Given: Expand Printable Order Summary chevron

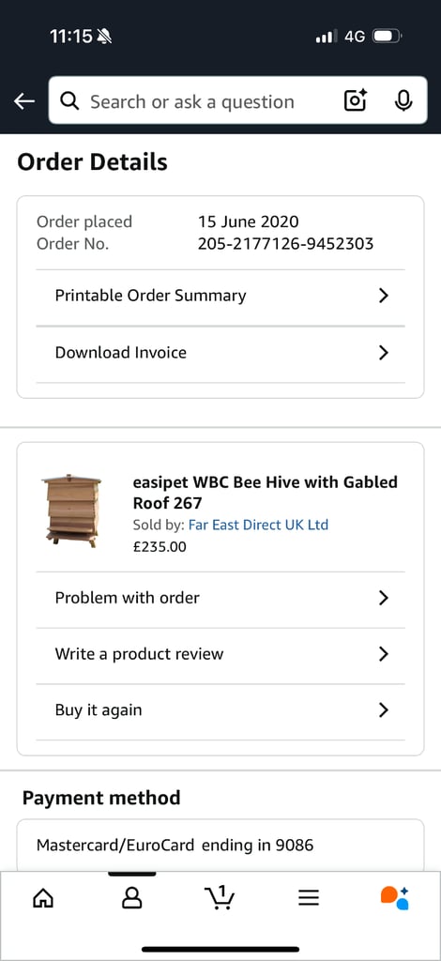Looking at the screenshot, I should [384, 296].
